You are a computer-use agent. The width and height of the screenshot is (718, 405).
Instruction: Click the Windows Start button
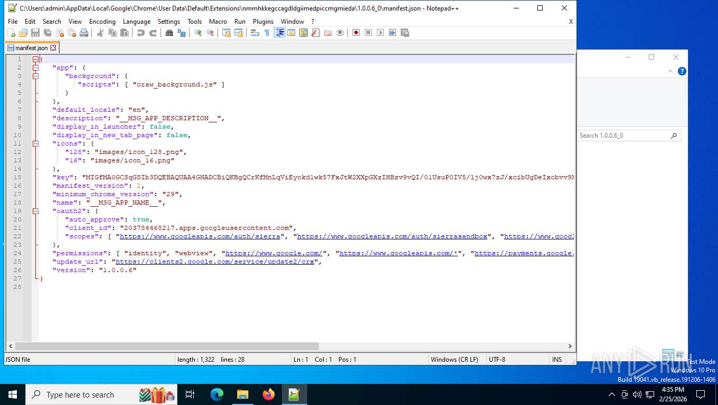pos(12,394)
